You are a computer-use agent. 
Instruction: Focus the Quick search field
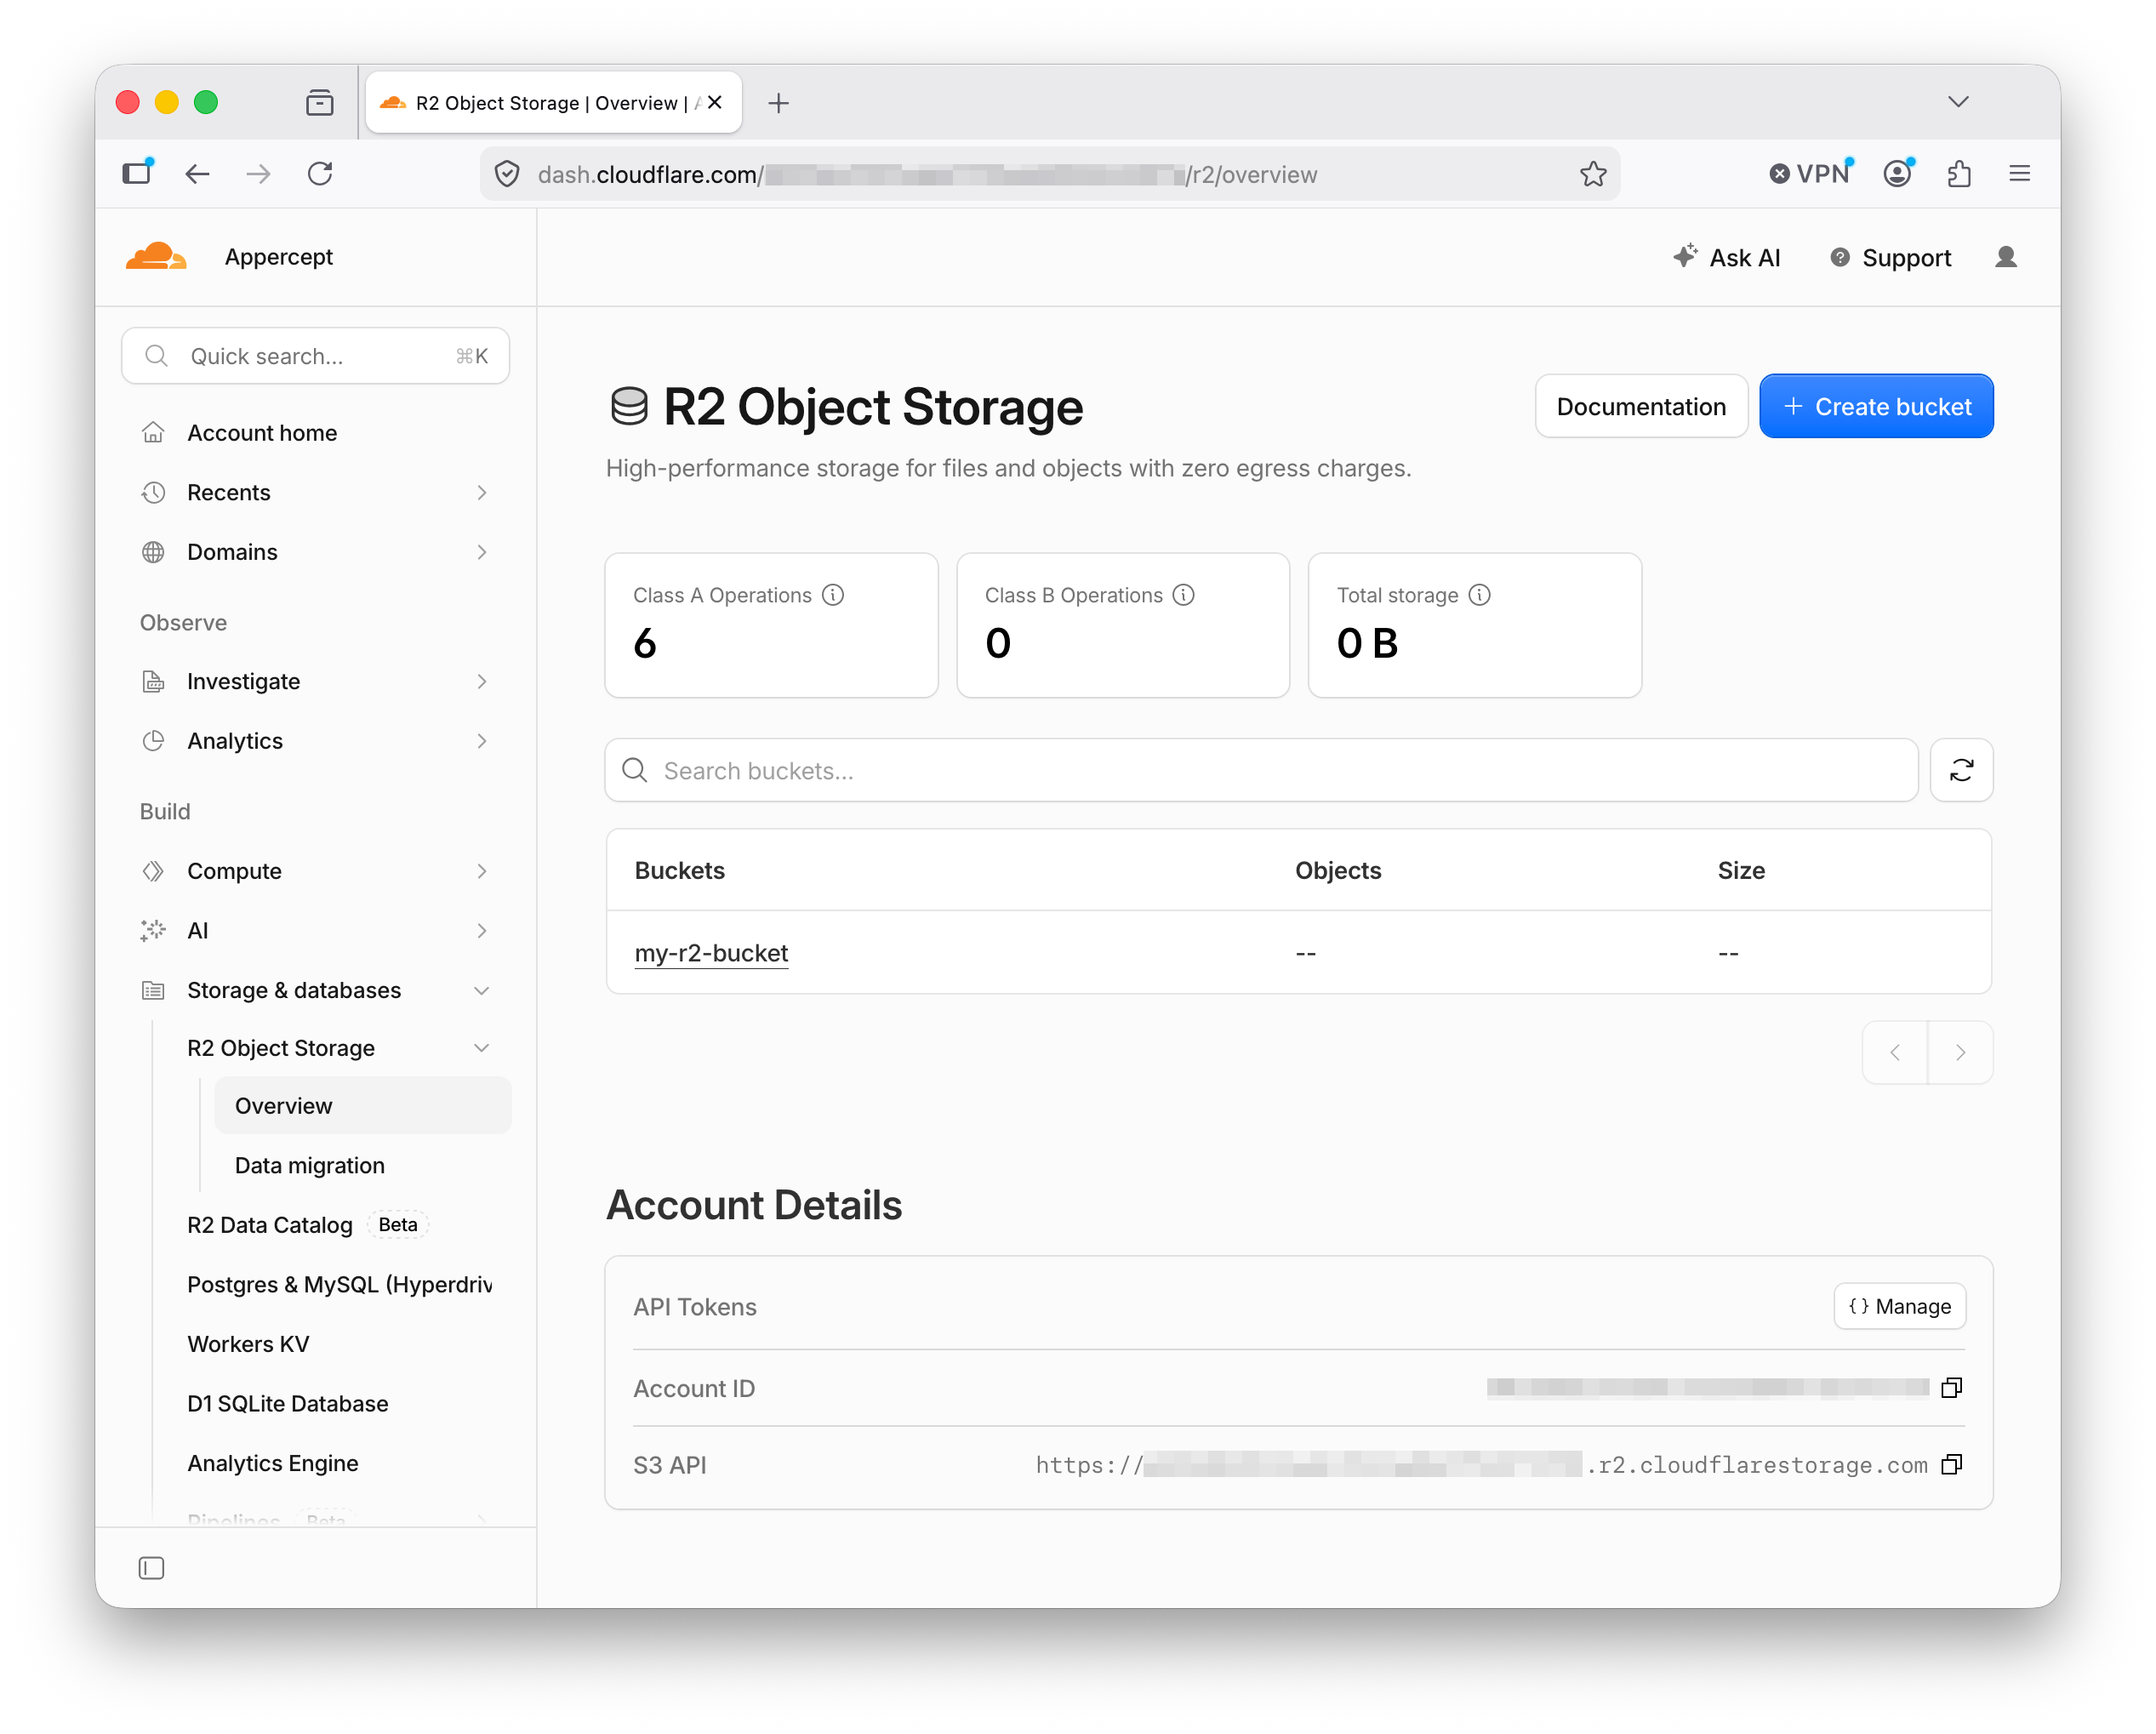click(316, 356)
